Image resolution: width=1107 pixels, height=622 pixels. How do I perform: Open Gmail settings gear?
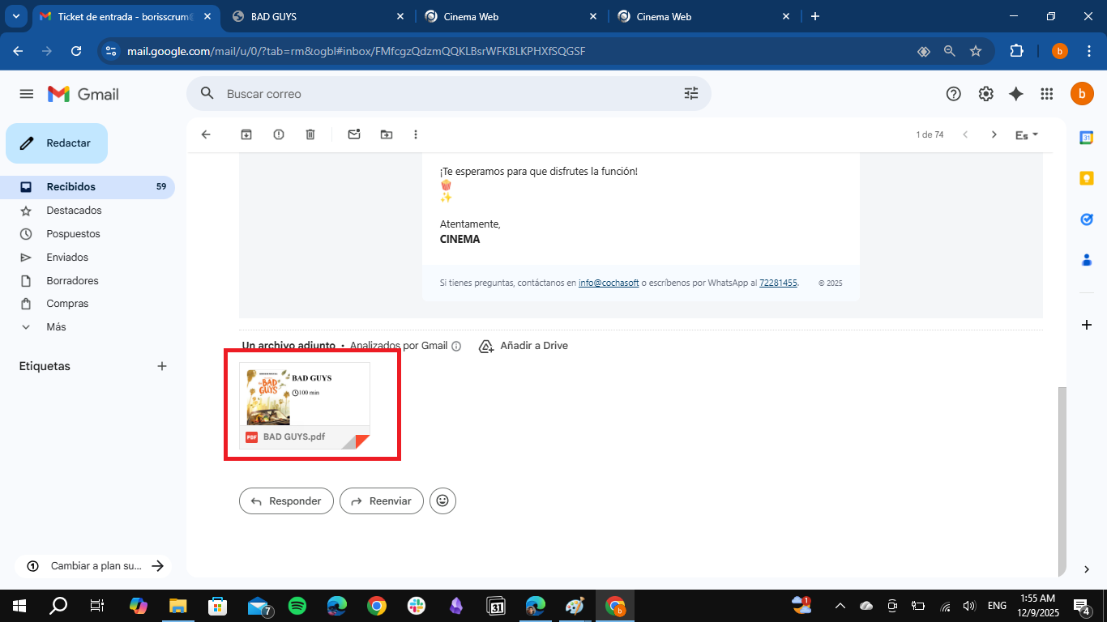[985, 94]
